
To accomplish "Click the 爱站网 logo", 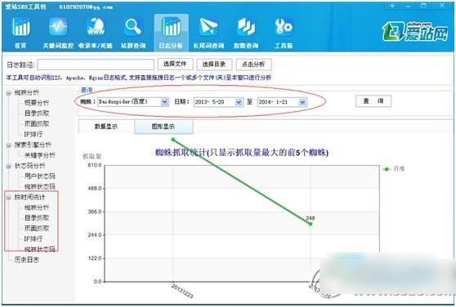I will click(415, 31).
